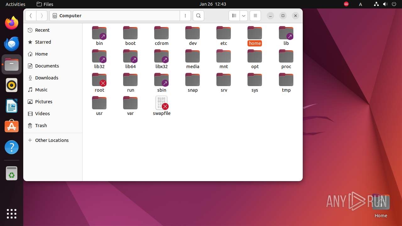
Task: Open Music in the sidebar
Action: 53,90
